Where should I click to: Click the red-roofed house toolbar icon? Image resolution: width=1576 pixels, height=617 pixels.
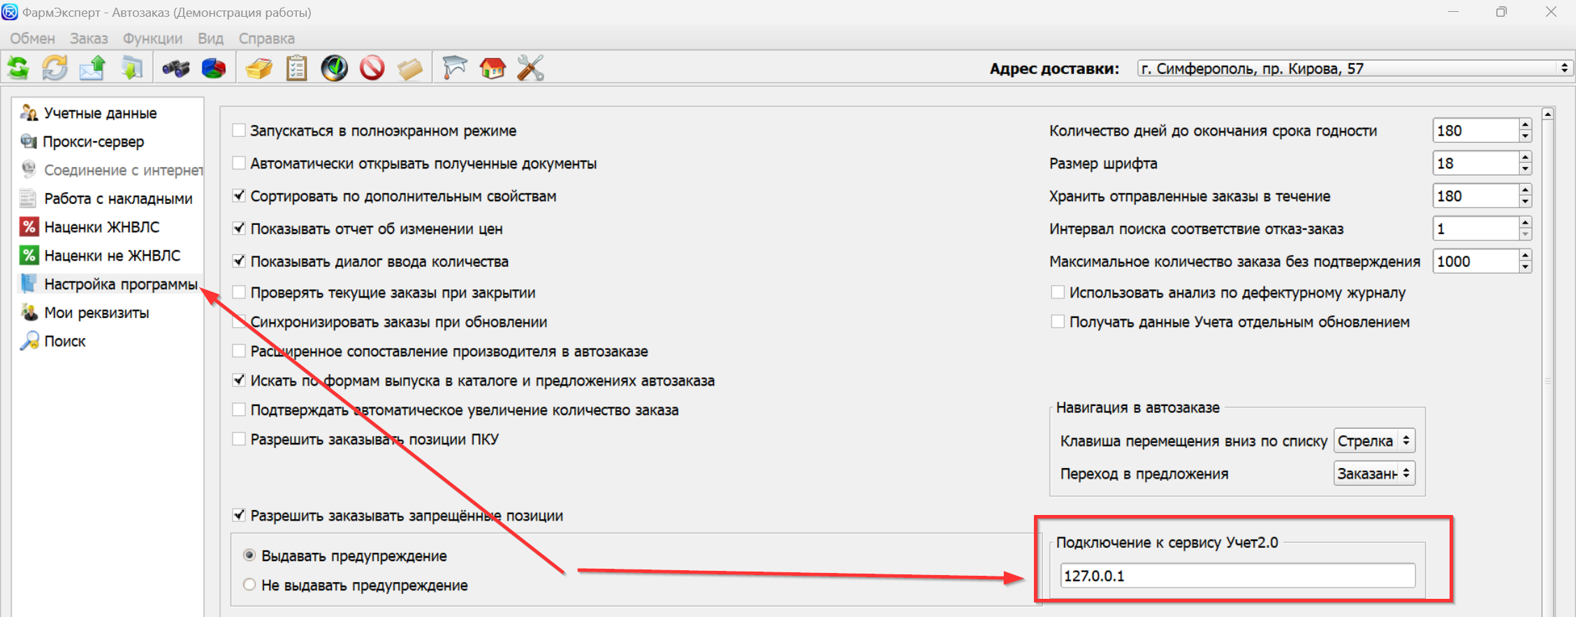click(492, 68)
